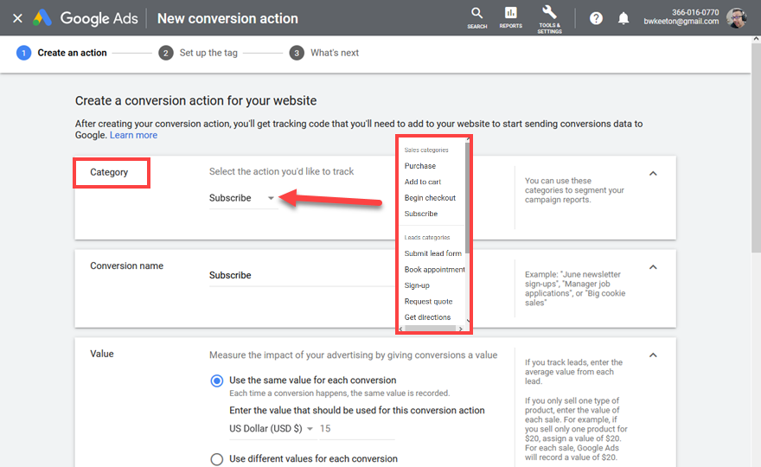
Task: Open the notifications bell
Action: point(624,18)
